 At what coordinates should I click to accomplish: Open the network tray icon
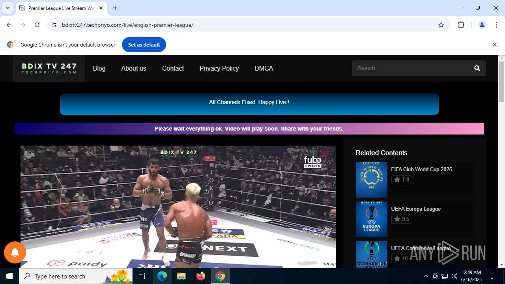coord(445,276)
